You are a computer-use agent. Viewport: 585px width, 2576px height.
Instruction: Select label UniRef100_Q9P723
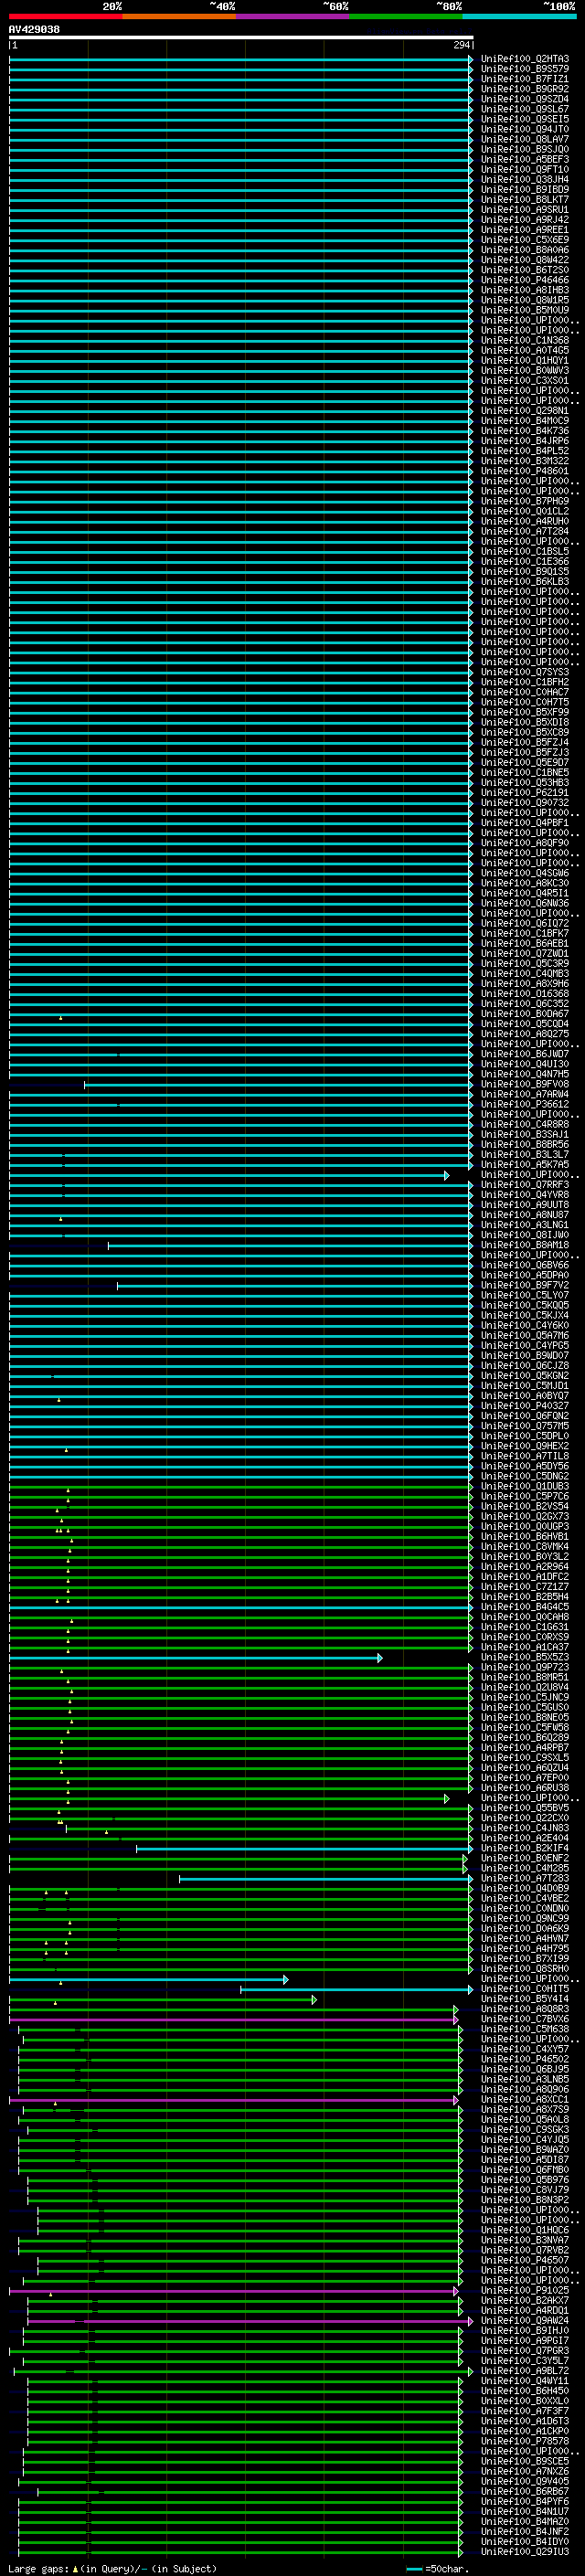pos(525,1667)
